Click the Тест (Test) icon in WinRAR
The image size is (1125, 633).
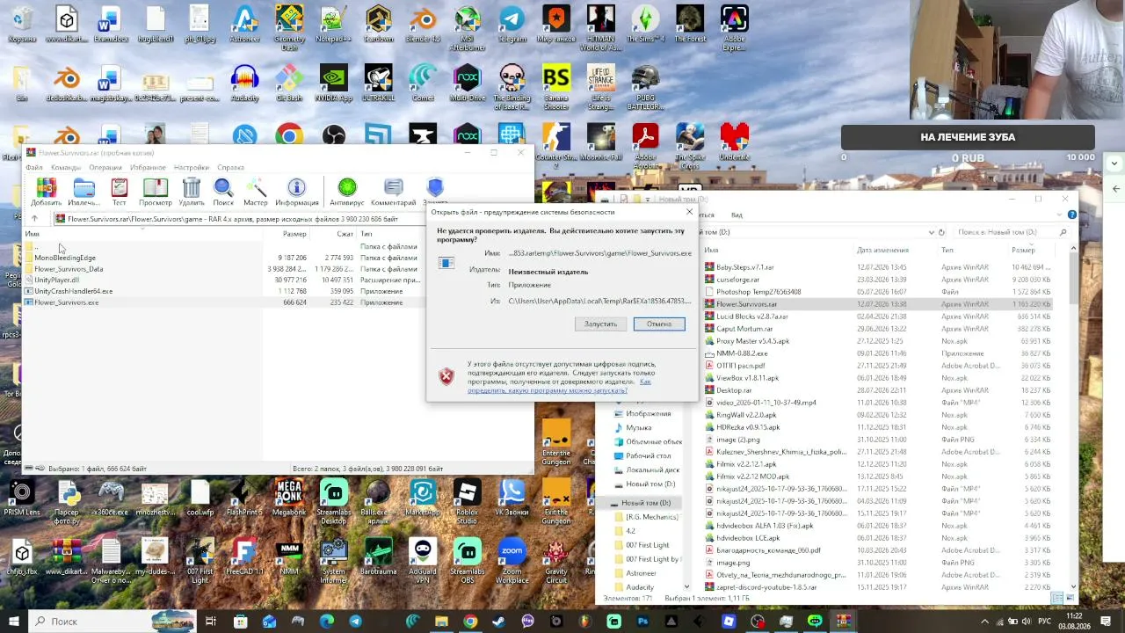(x=119, y=193)
